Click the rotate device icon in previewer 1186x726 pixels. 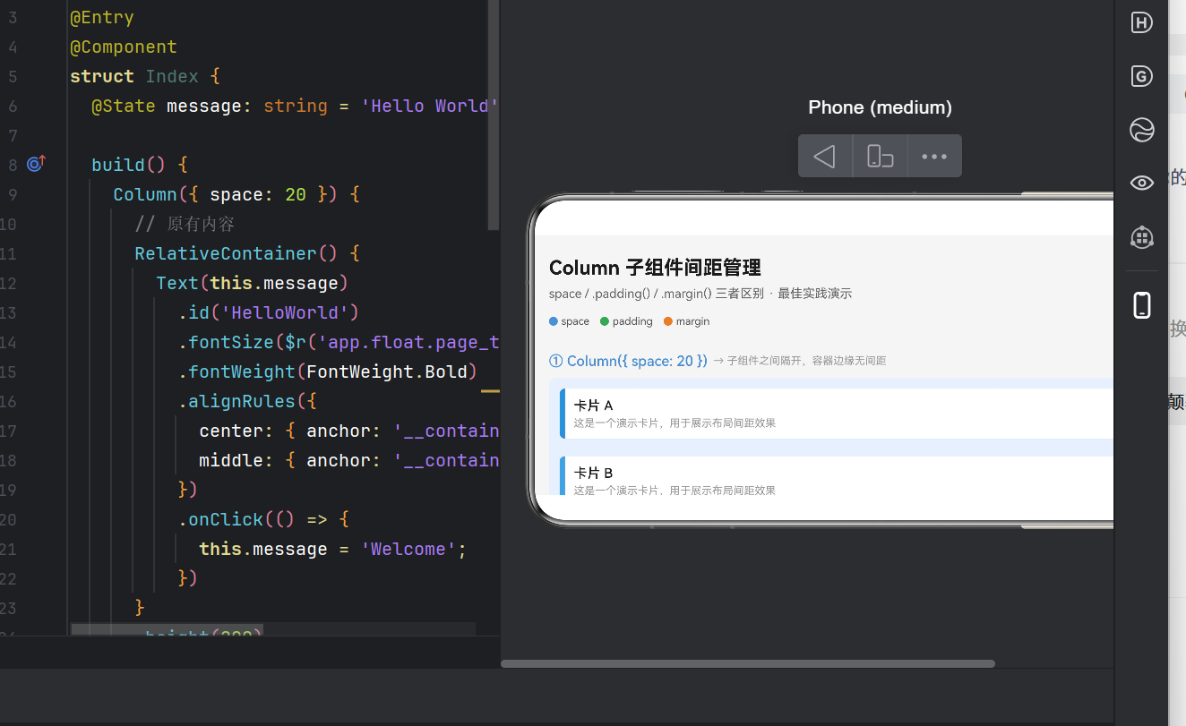(881, 157)
